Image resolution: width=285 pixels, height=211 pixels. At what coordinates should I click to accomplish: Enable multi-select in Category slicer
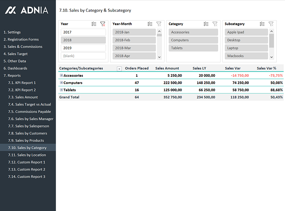[206, 24]
